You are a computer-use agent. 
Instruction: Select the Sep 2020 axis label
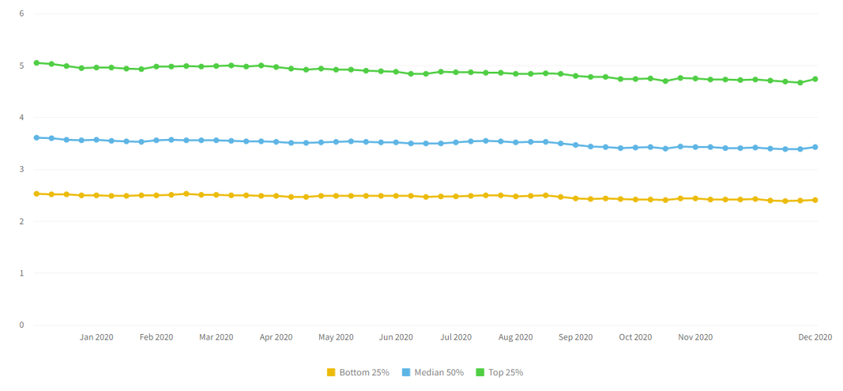point(576,337)
